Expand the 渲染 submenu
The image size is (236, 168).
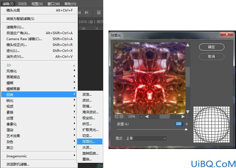click(x=39, y=130)
